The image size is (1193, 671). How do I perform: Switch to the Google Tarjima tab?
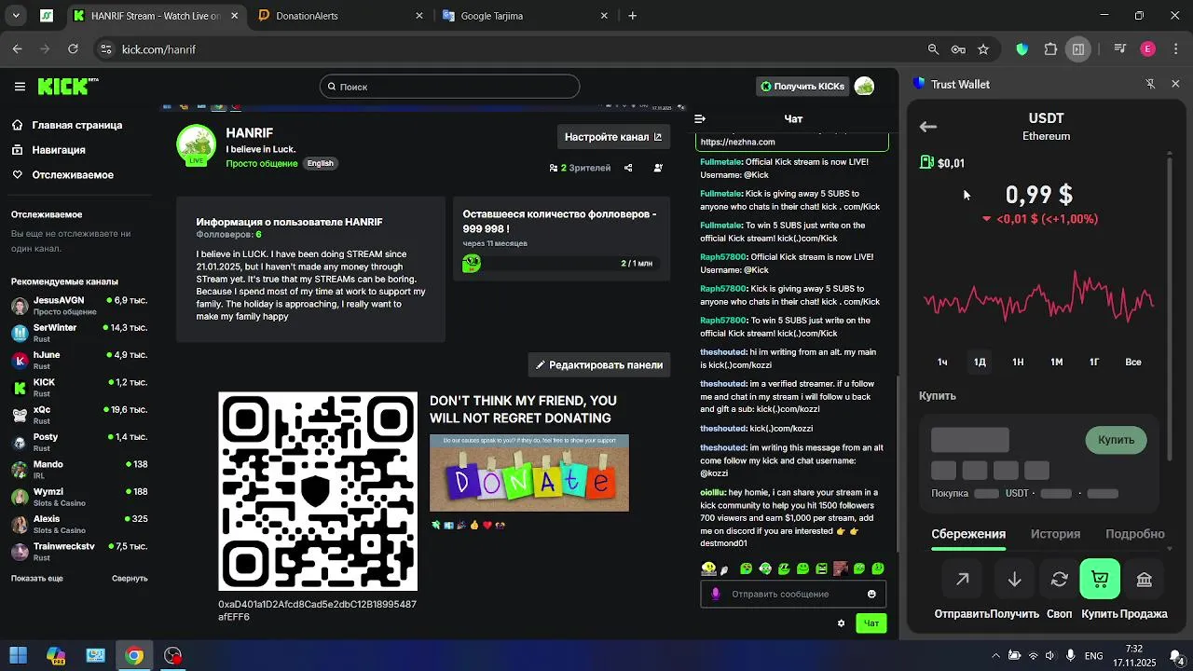525,16
